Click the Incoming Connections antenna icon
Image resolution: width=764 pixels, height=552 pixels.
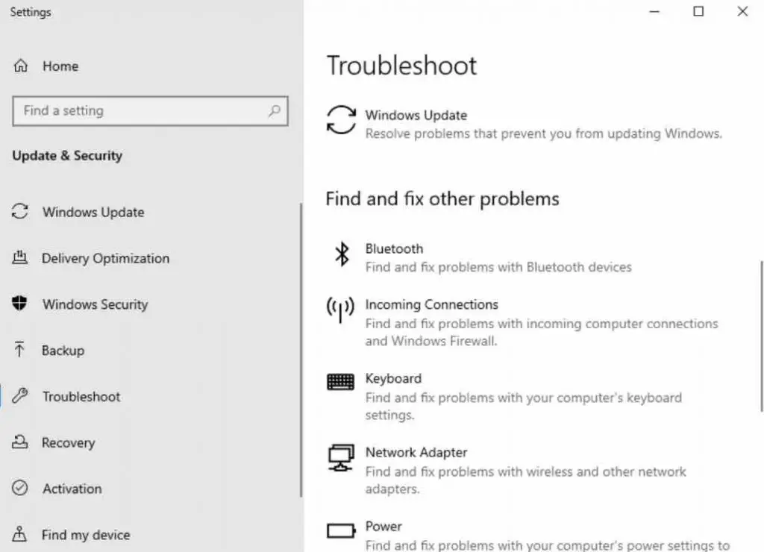(x=341, y=308)
